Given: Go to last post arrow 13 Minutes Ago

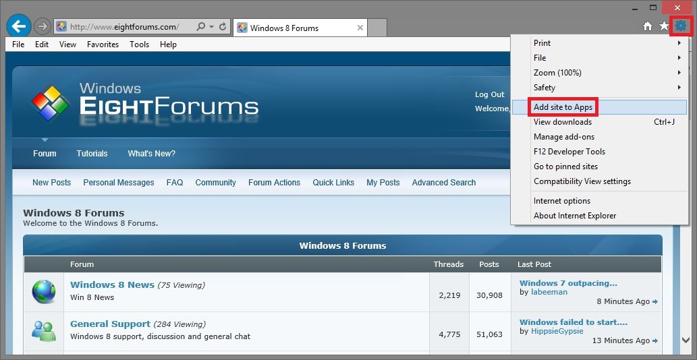Looking at the screenshot, I should [x=654, y=341].
